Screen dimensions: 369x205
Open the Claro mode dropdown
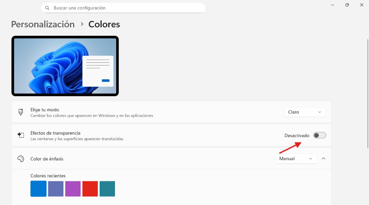click(305, 112)
